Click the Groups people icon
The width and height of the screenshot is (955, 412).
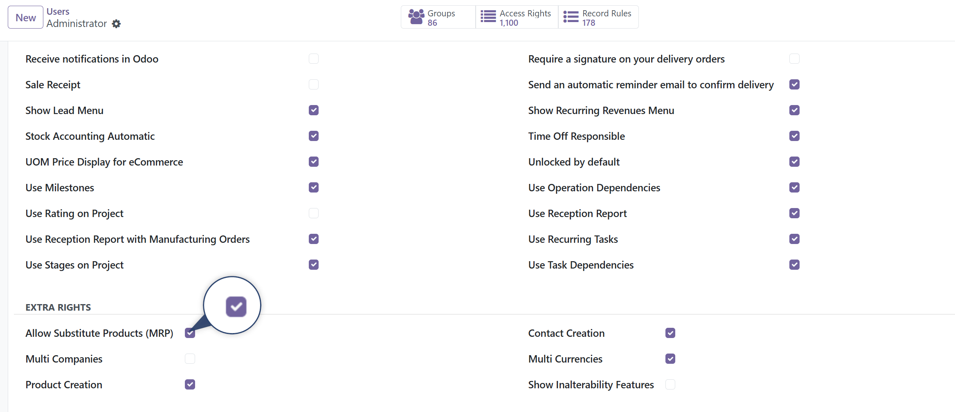416,17
